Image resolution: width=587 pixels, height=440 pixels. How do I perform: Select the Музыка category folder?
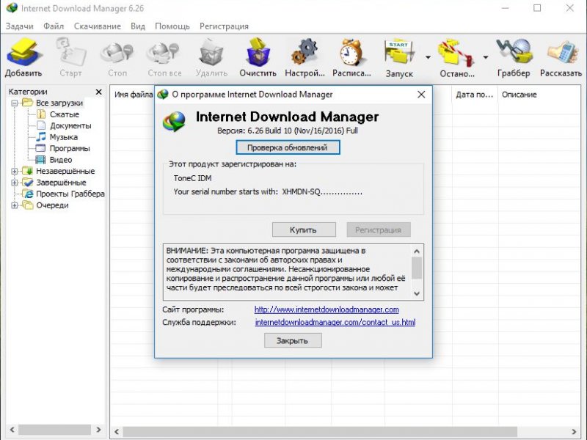[x=63, y=137]
